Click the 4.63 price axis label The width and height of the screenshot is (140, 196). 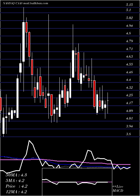(129, 57)
